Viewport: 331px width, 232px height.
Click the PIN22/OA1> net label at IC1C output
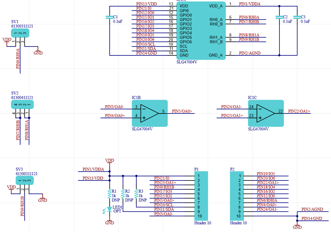tap(299, 111)
